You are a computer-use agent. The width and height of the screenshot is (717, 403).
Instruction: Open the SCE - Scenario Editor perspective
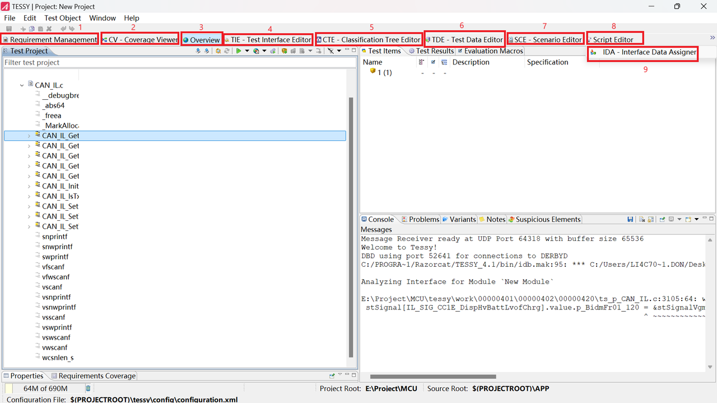(545, 40)
